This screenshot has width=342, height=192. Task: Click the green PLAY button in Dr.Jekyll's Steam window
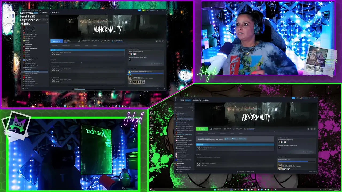[202, 129]
